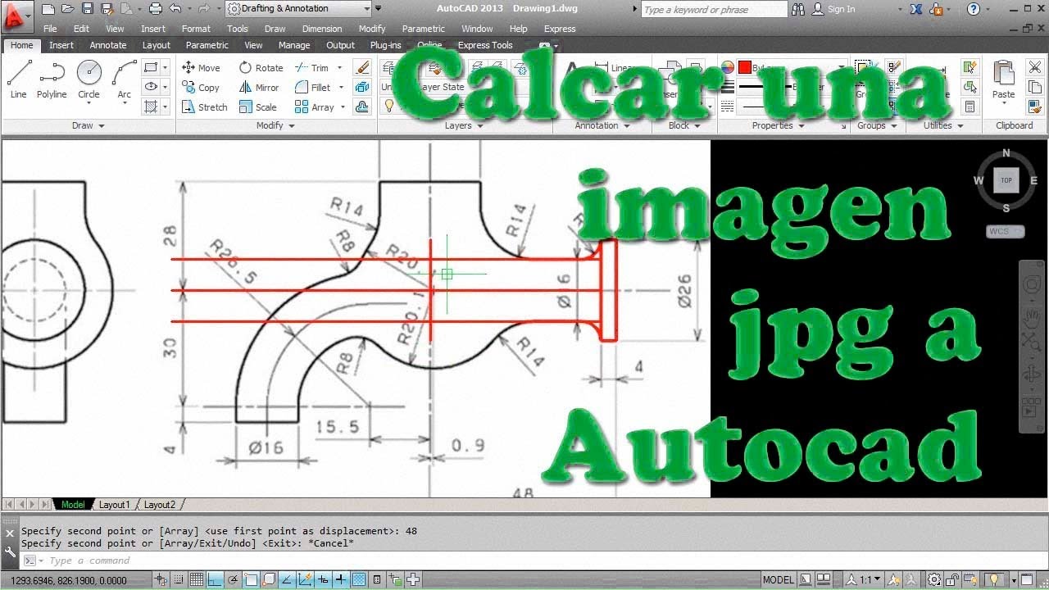Choose the Scale tool
The height and width of the screenshot is (590, 1049).
[x=257, y=107]
